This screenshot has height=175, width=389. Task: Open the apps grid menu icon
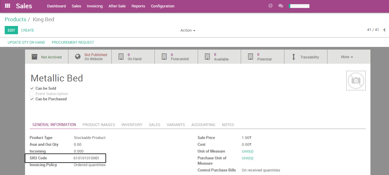8,6
